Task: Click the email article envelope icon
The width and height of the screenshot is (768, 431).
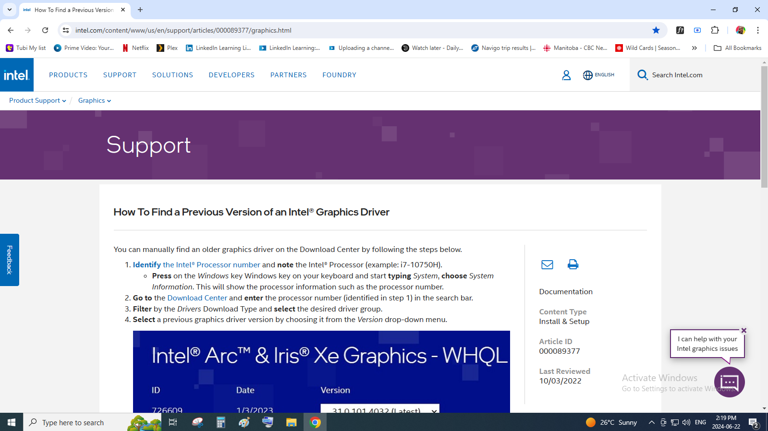Action: pos(547,264)
